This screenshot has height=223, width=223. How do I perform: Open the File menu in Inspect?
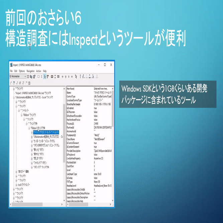click(x=11, y=71)
